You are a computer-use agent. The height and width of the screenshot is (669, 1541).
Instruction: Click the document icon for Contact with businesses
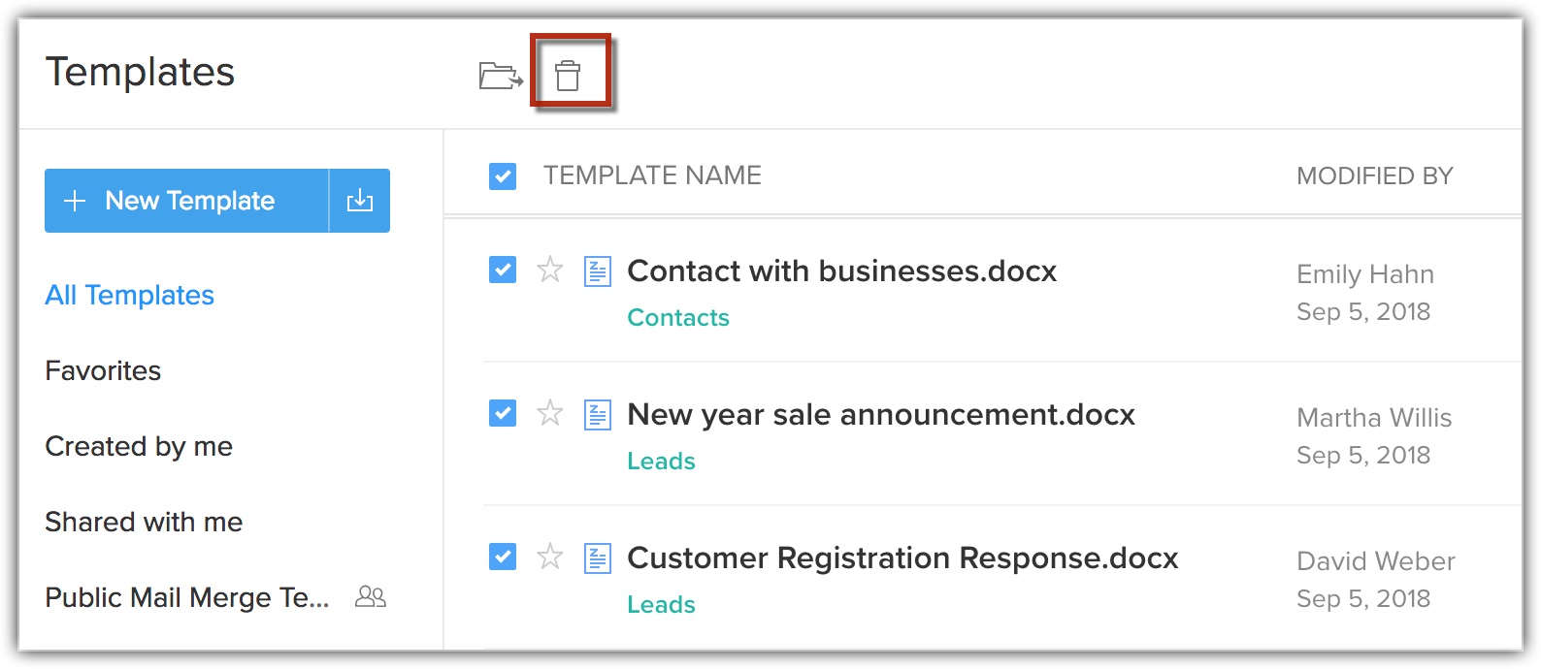tap(598, 271)
